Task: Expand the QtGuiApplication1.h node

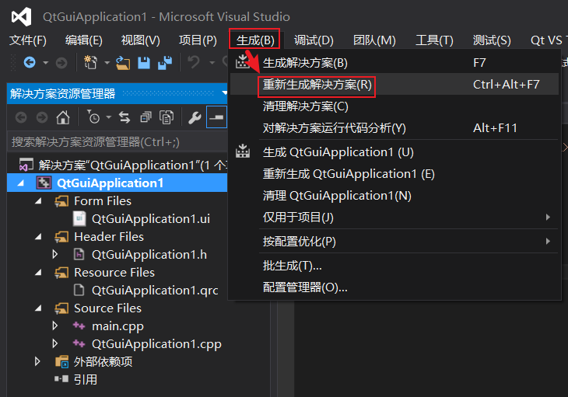Action: pyautogui.click(x=55, y=255)
